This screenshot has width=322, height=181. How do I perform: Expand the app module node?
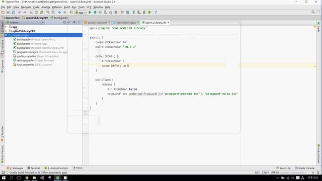pos(6,27)
